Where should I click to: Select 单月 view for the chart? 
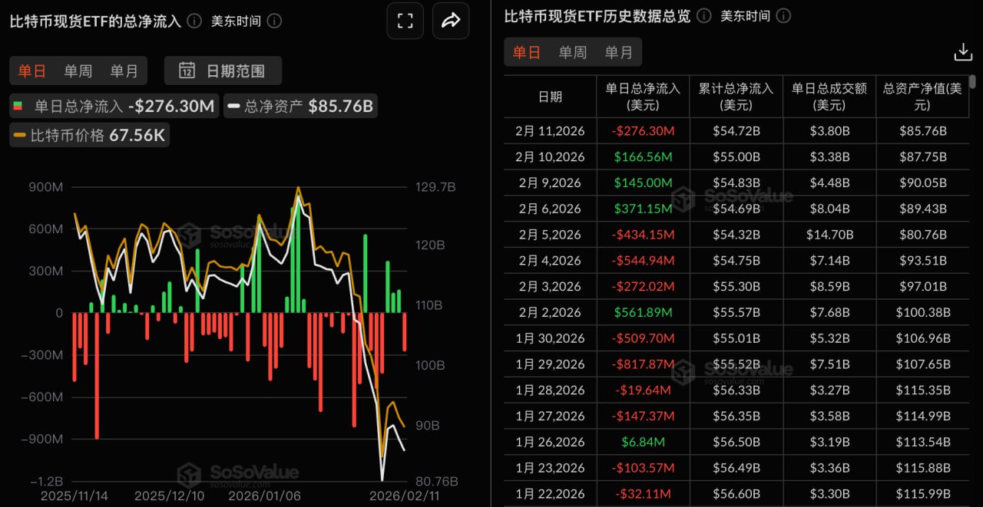pos(124,71)
